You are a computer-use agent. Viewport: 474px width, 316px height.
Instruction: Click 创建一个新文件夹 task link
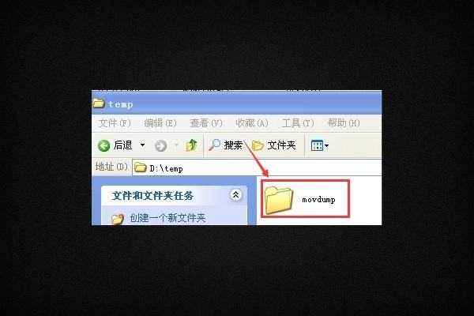(x=167, y=218)
